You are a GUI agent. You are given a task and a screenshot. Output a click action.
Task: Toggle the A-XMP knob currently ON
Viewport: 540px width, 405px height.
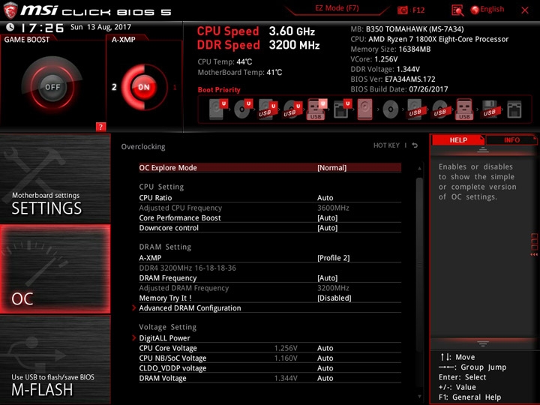coord(144,87)
